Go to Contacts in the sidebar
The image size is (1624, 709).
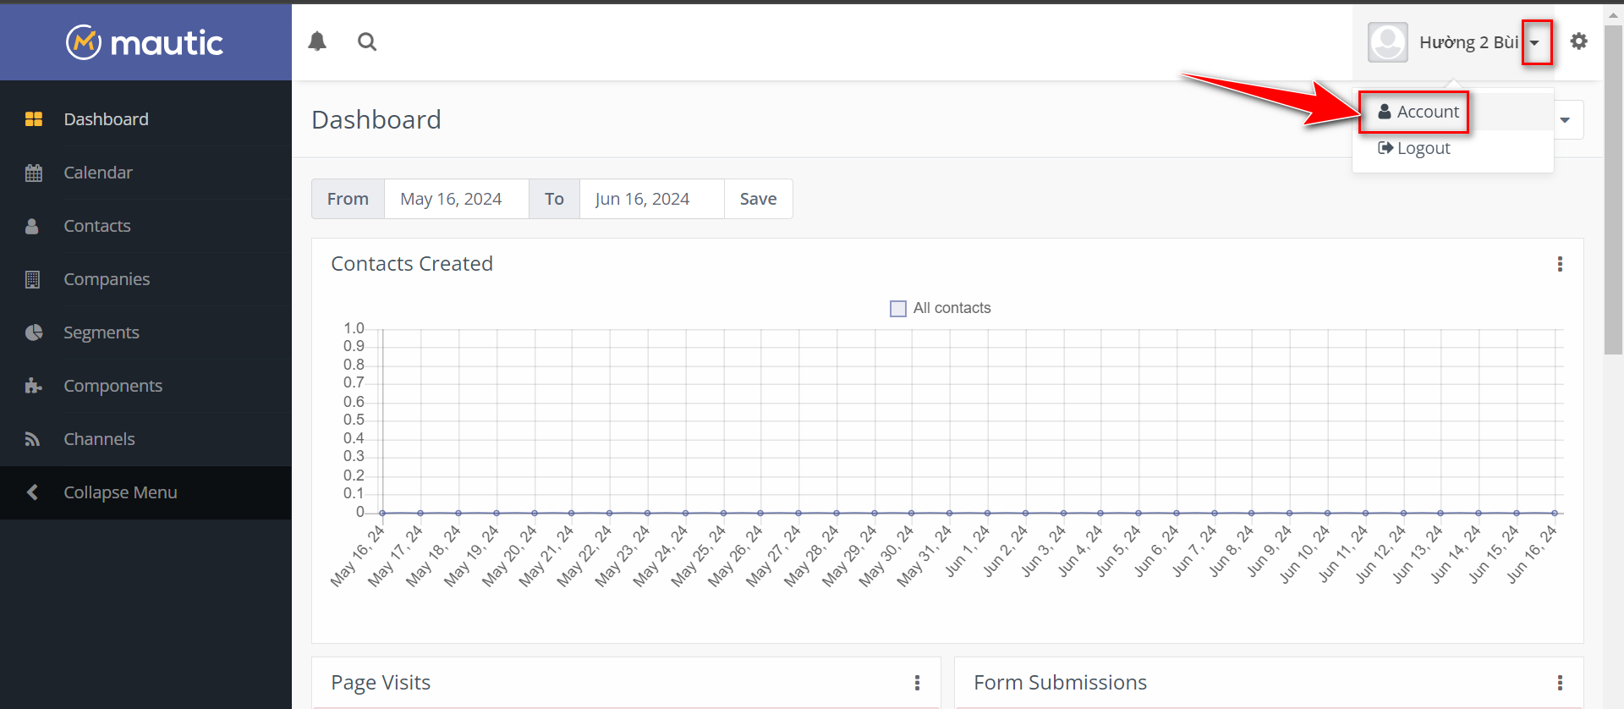[x=97, y=226]
